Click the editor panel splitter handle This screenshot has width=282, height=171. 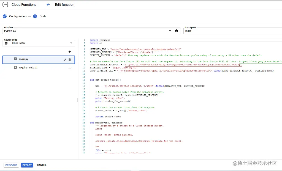(x=77, y=100)
